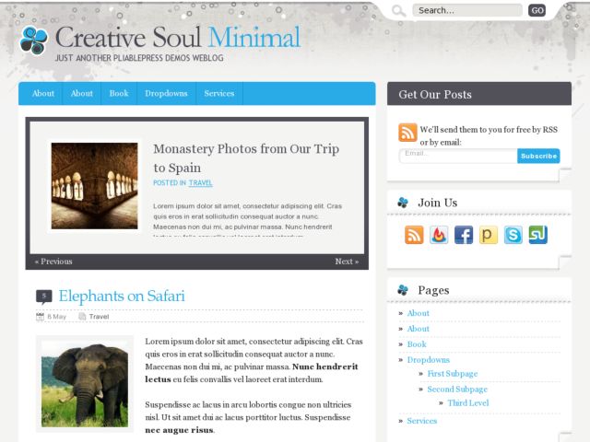
Task: Click the Subscribe button
Action: tap(538, 156)
